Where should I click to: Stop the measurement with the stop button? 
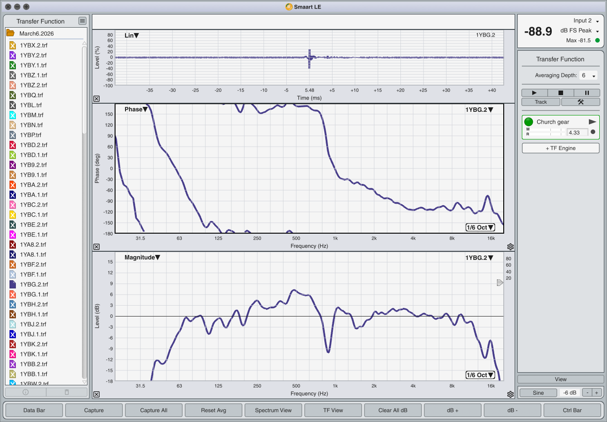coord(560,93)
